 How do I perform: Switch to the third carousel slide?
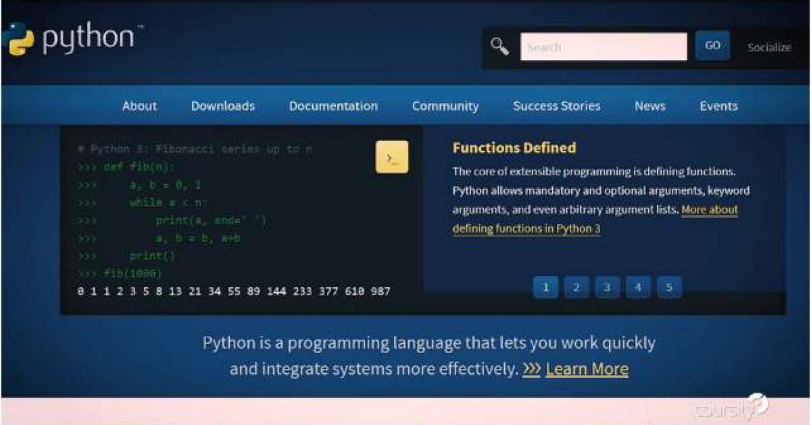607,287
